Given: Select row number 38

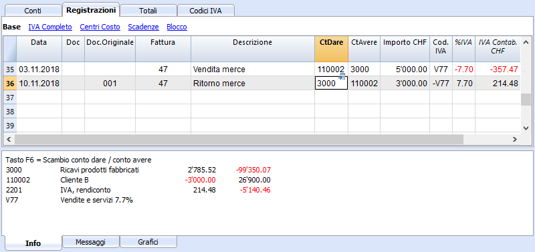Looking at the screenshot, I should 10,112.
